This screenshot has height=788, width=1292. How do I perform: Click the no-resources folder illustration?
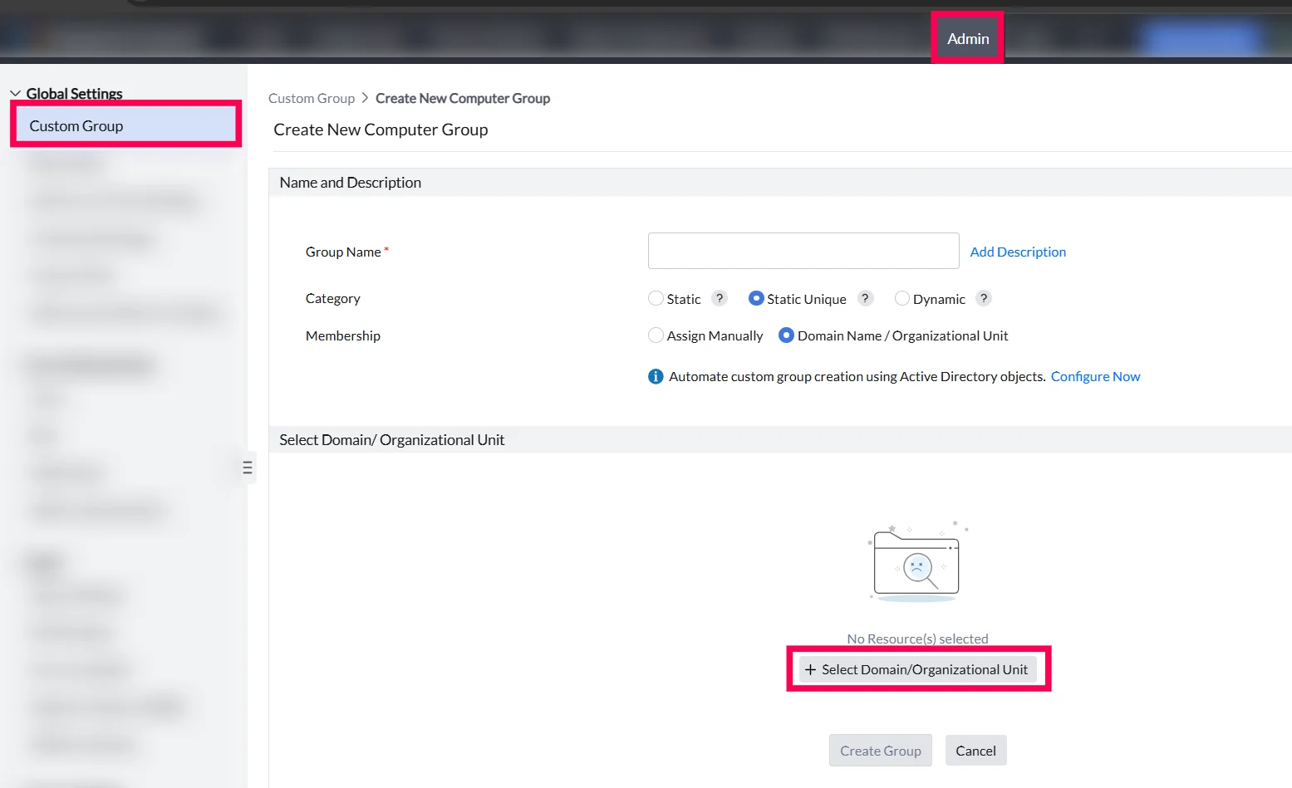click(x=917, y=562)
